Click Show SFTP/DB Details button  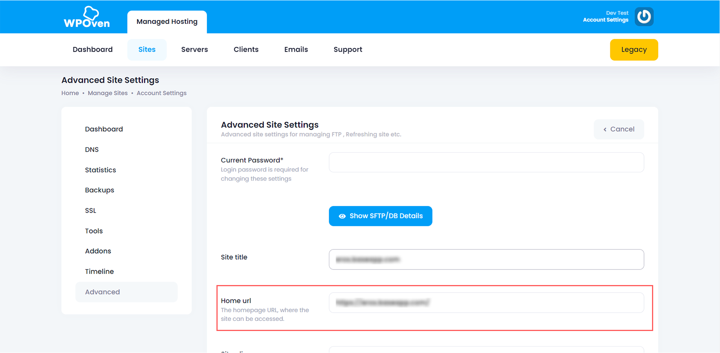(381, 216)
